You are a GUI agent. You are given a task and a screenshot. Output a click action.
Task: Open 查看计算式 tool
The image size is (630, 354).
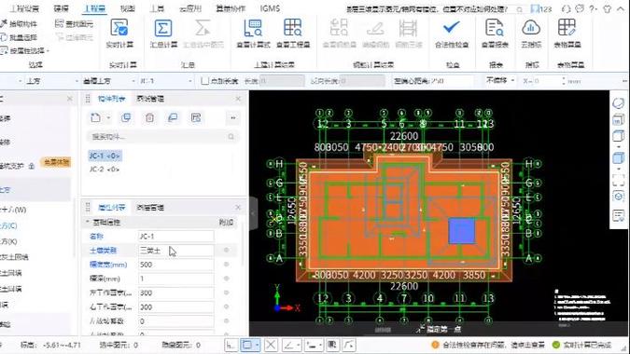click(253, 34)
